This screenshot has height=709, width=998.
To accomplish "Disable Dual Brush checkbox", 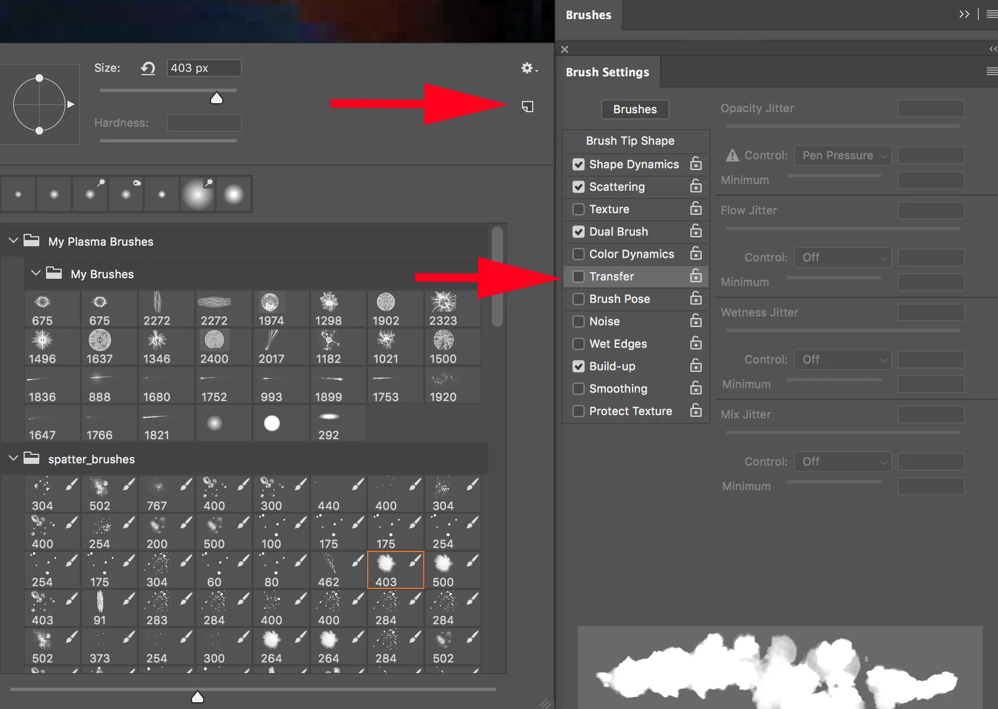I will (x=578, y=232).
